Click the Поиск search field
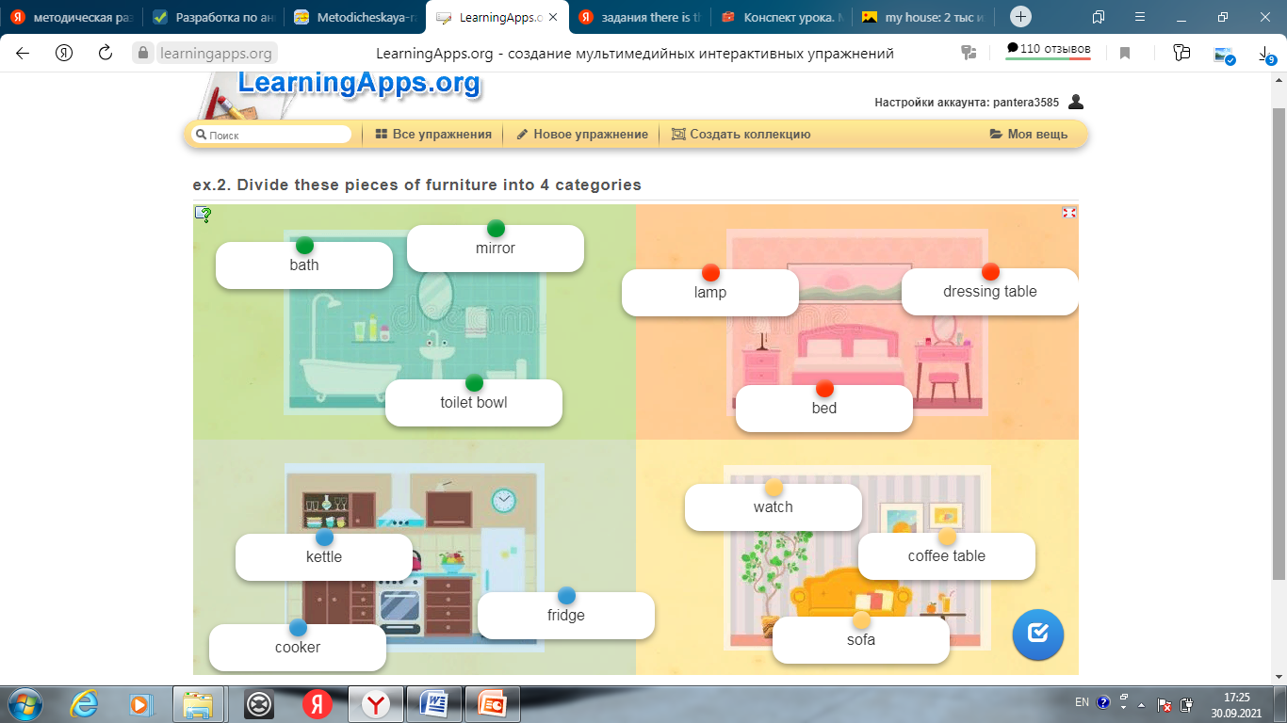1287x723 pixels. pyautogui.click(x=271, y=135)
